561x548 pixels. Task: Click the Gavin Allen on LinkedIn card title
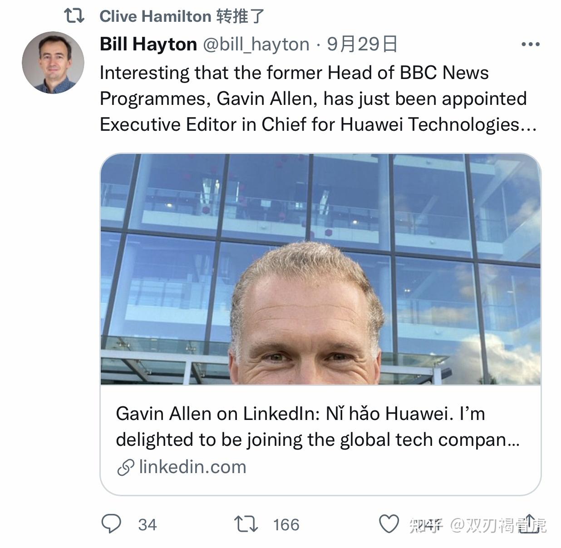[x=300, y=414]
